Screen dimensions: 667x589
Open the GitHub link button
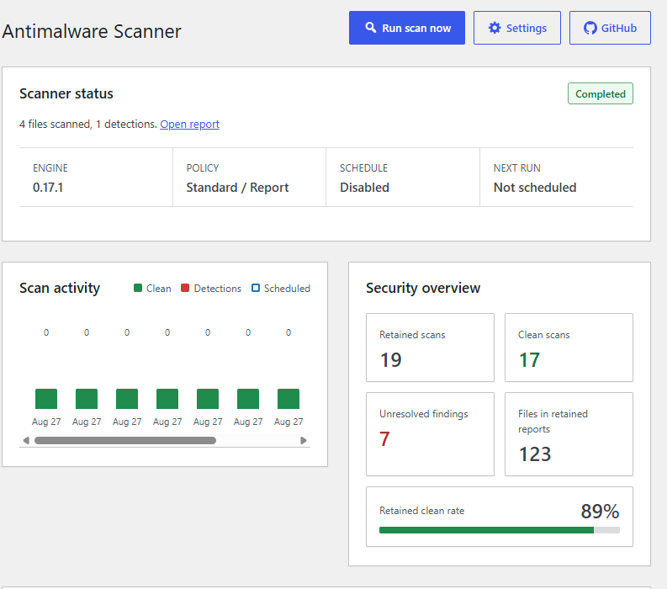coord(610,28)
